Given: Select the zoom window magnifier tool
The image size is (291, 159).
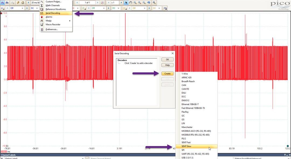Looking at the screenshot, I should point(135,3).
